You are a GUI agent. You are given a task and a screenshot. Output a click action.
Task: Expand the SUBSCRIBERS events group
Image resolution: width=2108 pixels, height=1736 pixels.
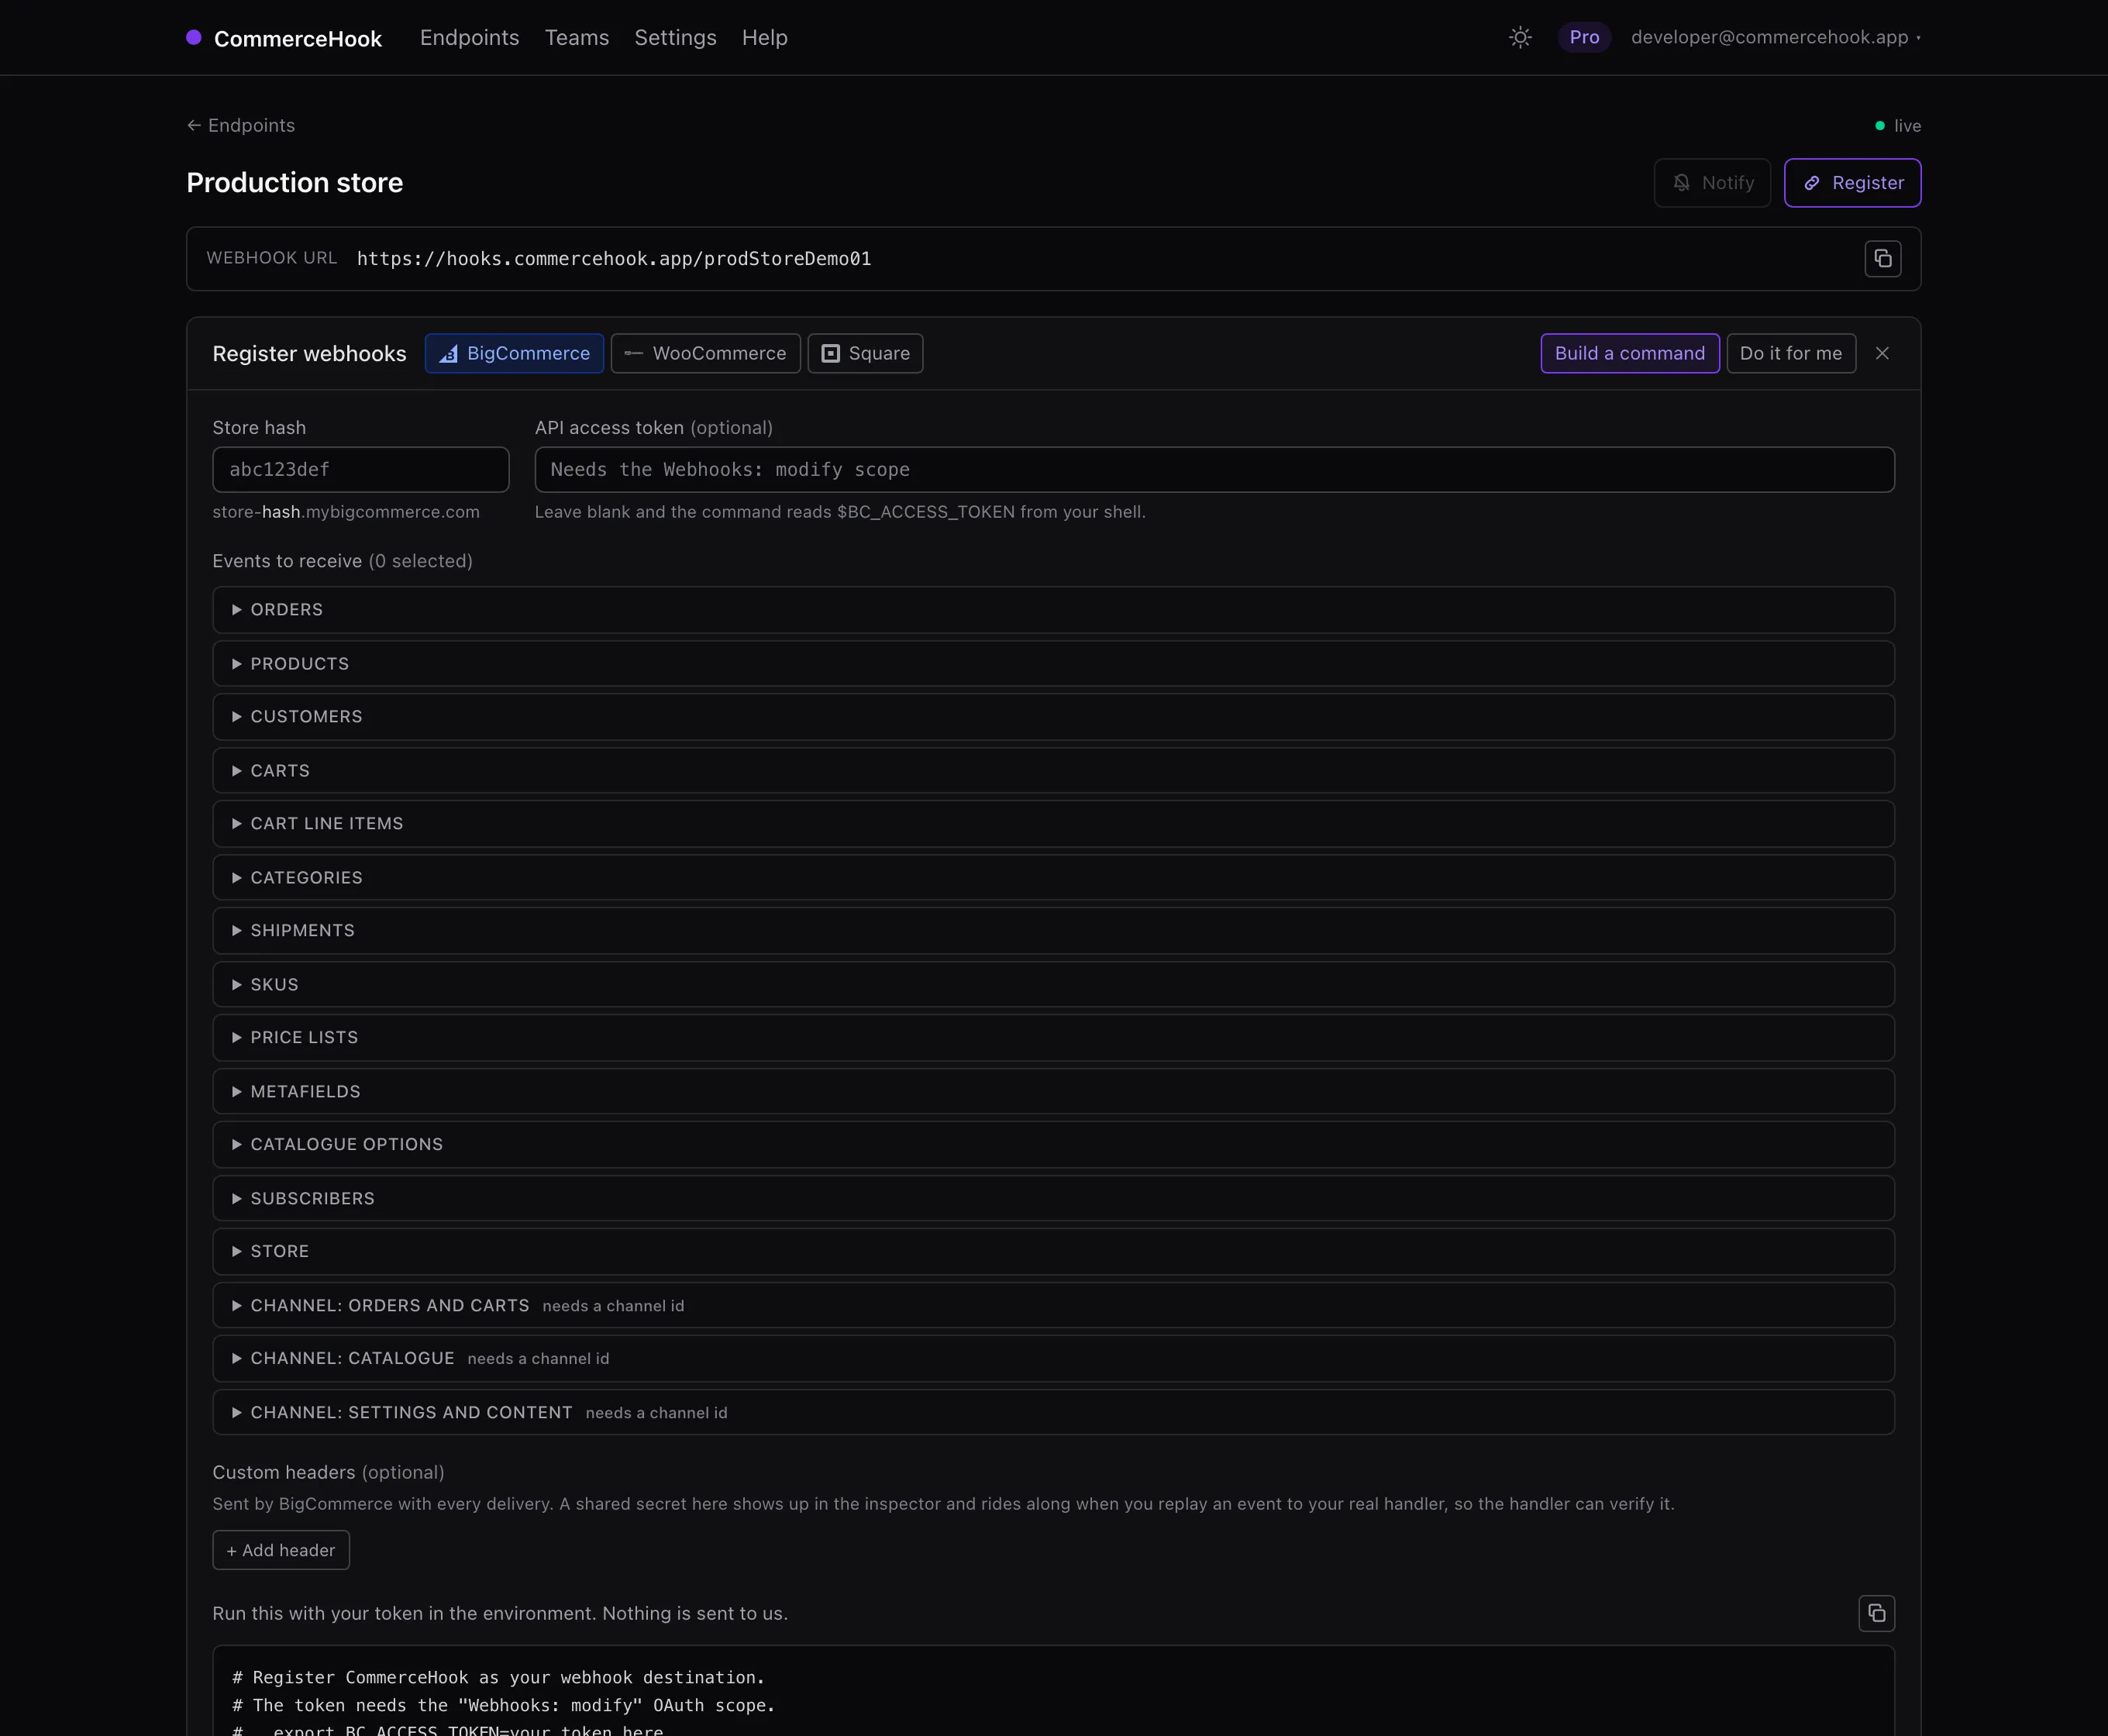point(1053,1199)
